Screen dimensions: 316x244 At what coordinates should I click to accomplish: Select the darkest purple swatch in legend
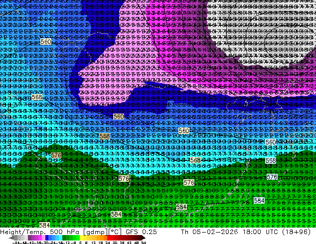coord(29,238)
